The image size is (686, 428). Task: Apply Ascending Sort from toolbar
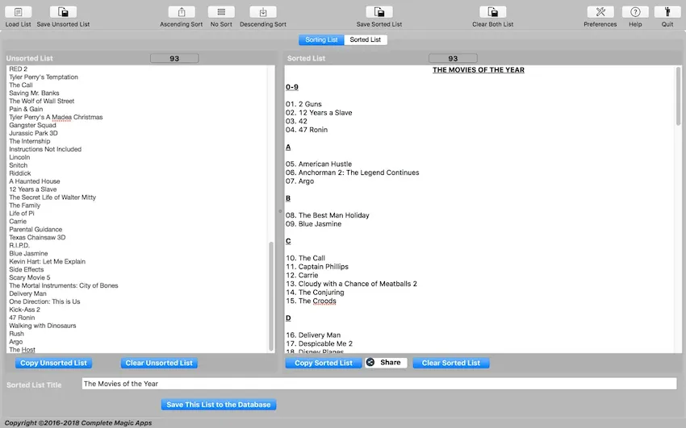point(182,12)
